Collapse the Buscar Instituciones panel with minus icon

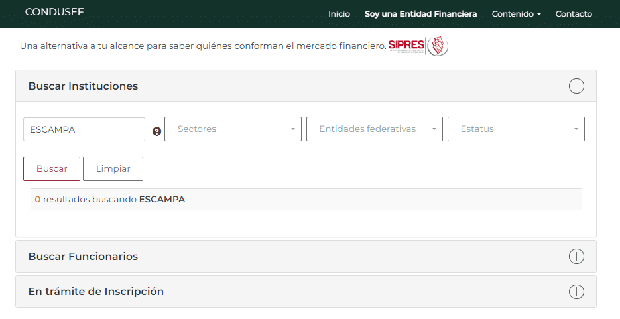click(x=576, y=86)
